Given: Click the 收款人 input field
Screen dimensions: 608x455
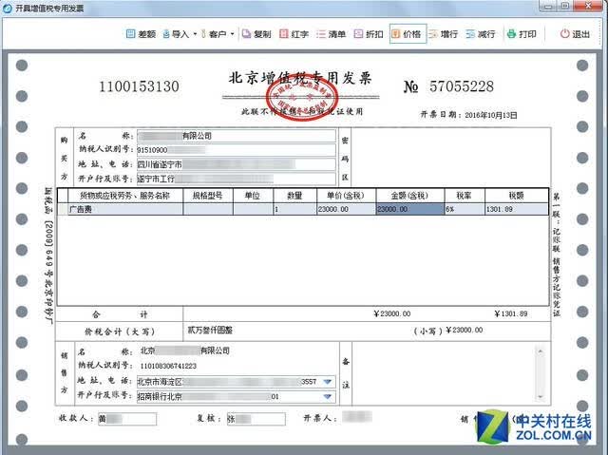Looking at the screenshot, I should 127,419.
